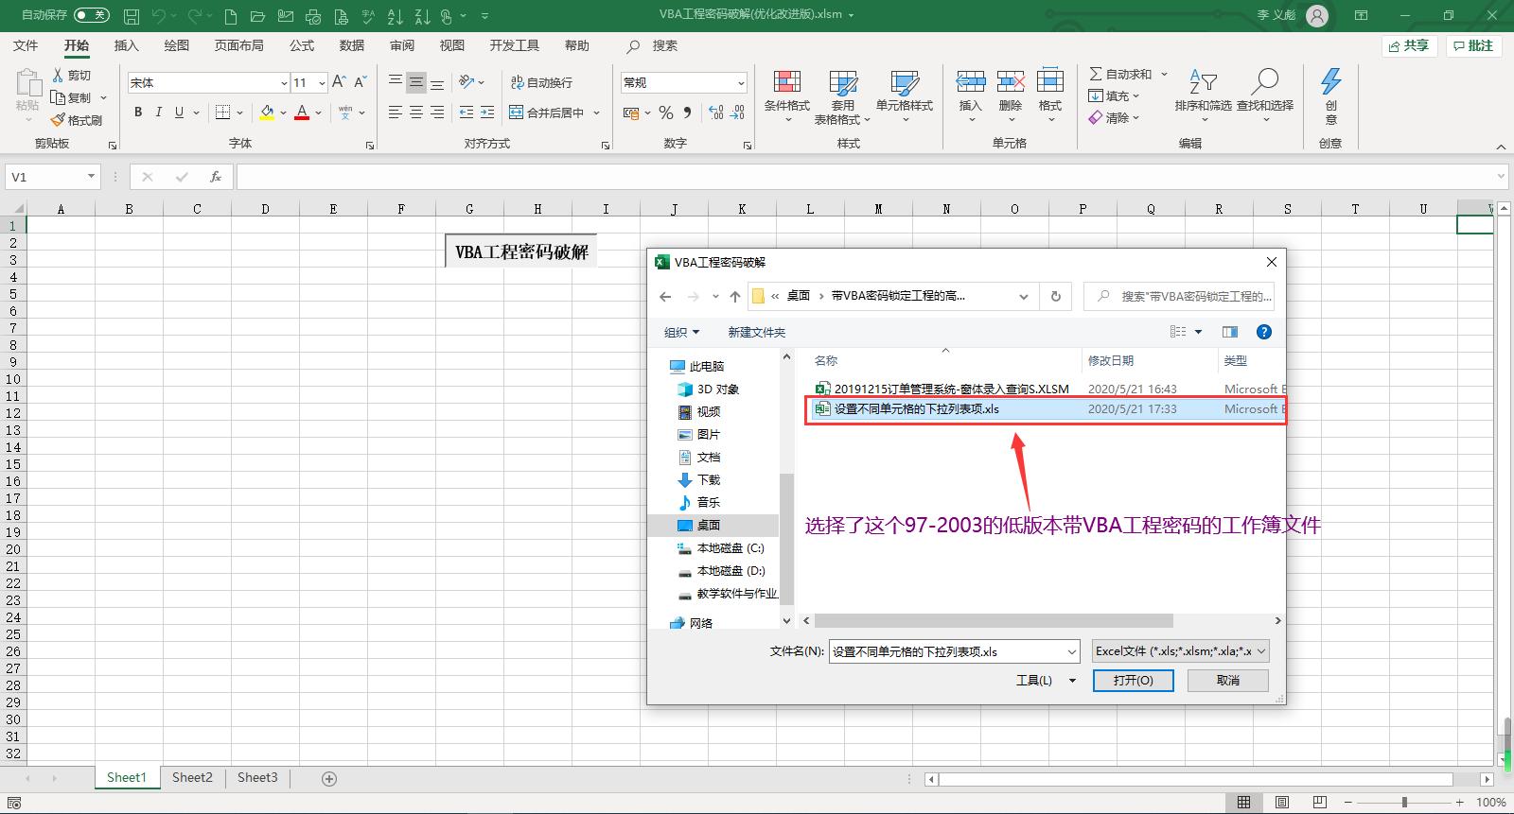Switch to the Developer ribbon tab
Image resolution: width=1514 pixels, height=814 pixels.
point(514,45)
